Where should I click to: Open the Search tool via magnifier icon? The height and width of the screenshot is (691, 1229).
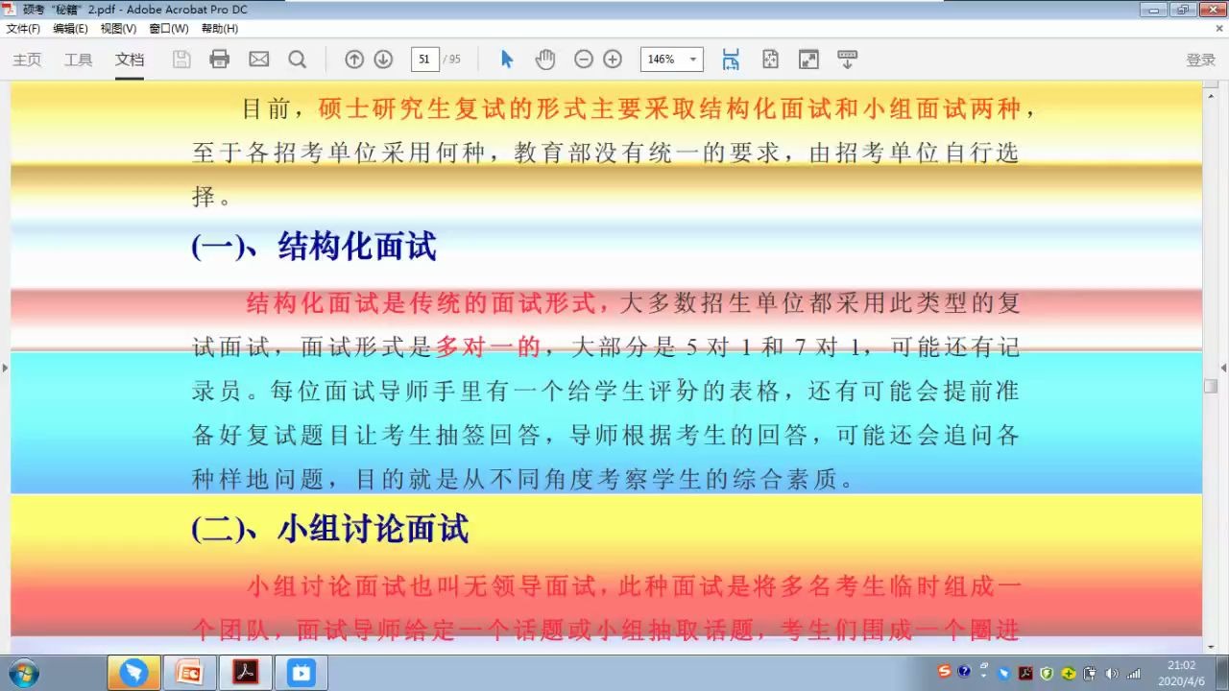click(x=298, y=59)
